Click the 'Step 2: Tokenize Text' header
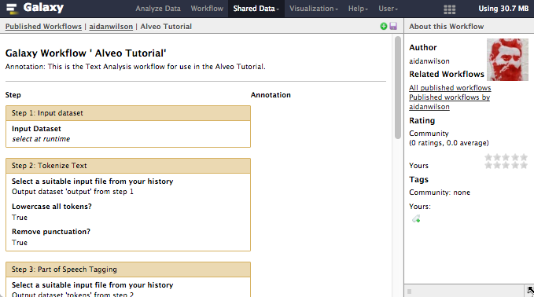The width and height of the screenshot is (534, 297). 128,166
